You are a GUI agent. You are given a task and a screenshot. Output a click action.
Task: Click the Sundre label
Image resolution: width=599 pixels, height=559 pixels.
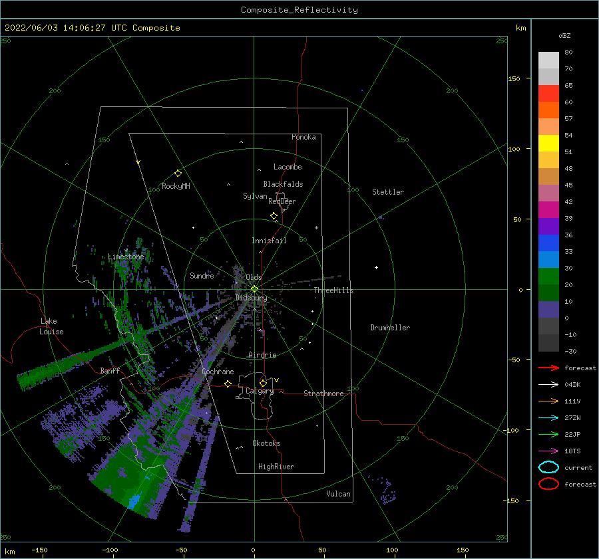pyautogui.click(x=202, y=275)
